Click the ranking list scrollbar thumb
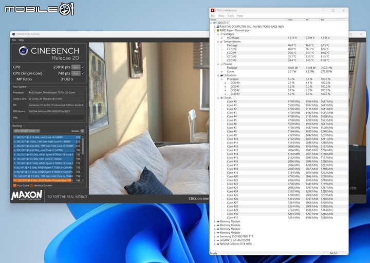370x263 pixels. tap(83, 146)
